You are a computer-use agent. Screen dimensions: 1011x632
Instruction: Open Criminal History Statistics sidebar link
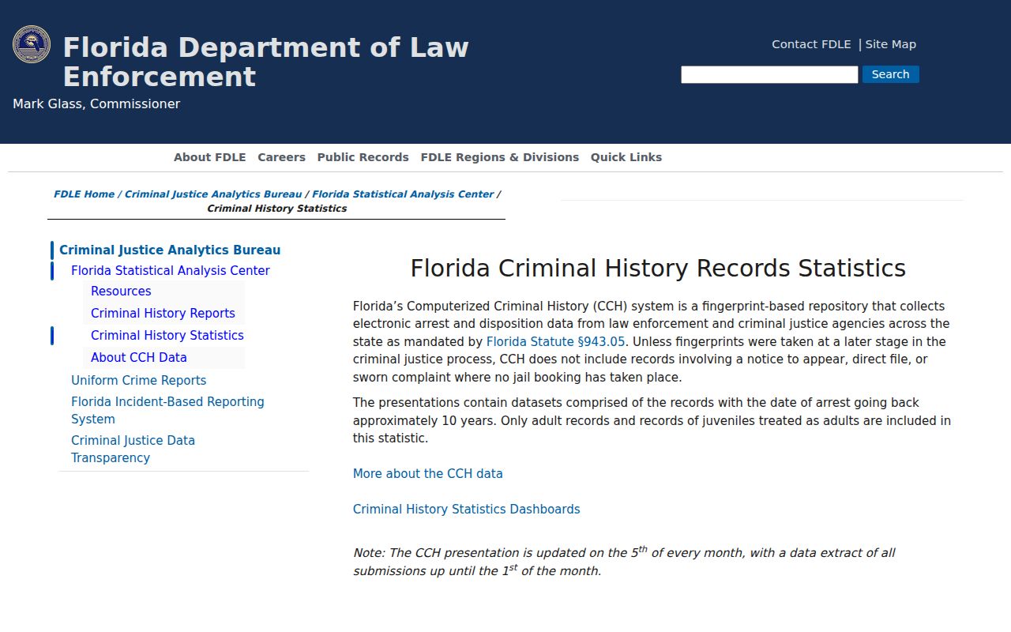[167, 336]
